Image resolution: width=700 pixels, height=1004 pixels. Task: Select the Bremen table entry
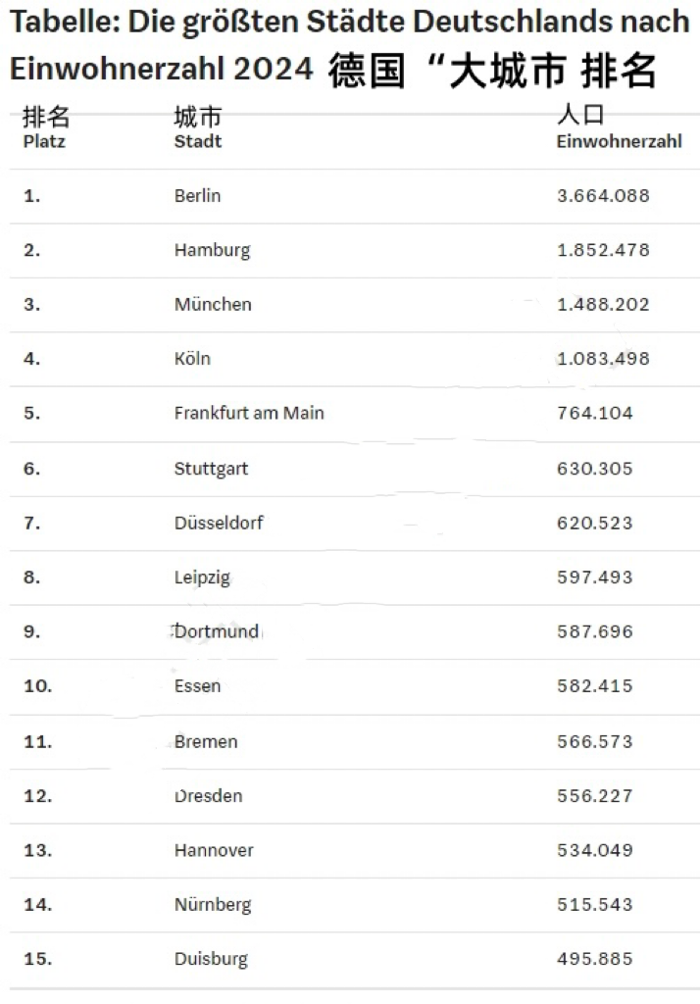206,741
